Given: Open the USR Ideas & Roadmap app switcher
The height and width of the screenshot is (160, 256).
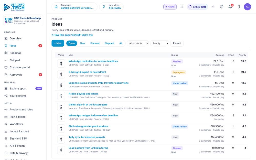Looking at the screenshot, I should point(23,20).
